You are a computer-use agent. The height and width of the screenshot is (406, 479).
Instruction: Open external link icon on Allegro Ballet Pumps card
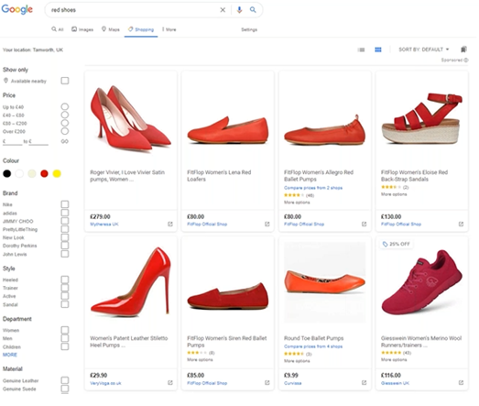click(x=364, y=225)
